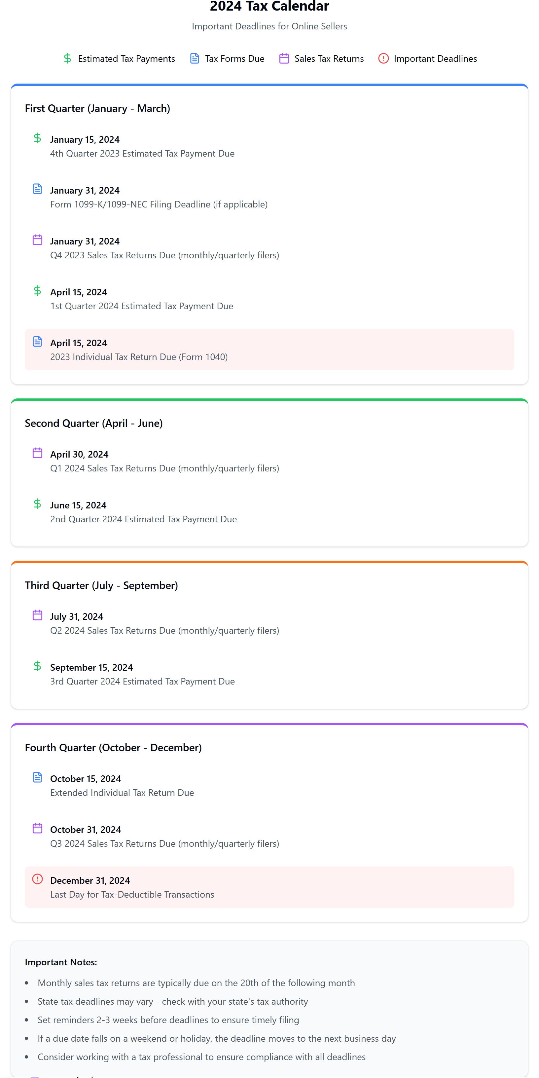Click the document icon for Form 1099-K deadline
Image resolution: width=539 pixels, height=1078 pixels.
[37, 189]
